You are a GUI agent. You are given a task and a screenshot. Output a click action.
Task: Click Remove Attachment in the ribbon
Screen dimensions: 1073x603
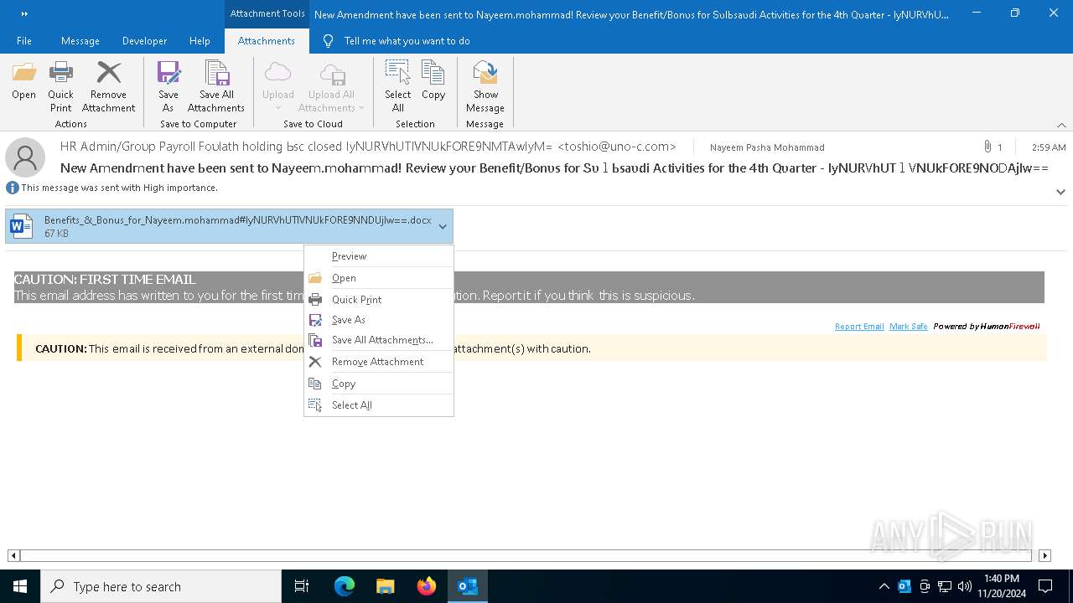pyautogui.click(x=108, y=86)
